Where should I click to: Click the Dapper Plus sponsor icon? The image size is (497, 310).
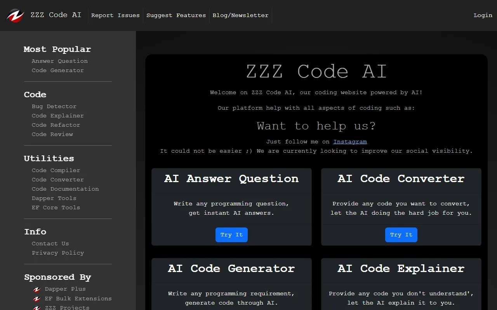pyautogui.click(x=36, y=289)
